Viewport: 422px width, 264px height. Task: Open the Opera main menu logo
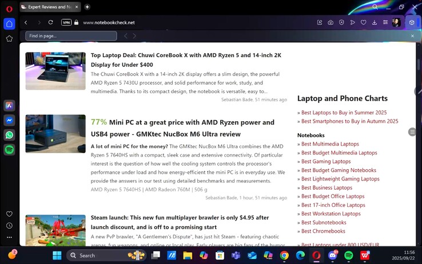[x=9, y=8]
